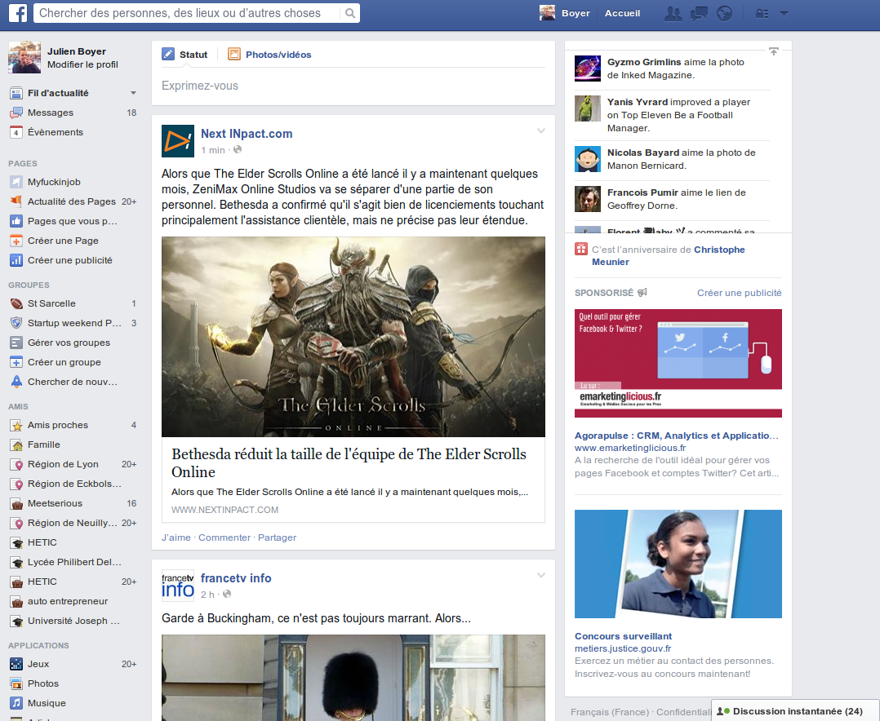
Task: Click Amis proches star icon
Action: click(16, 425)
